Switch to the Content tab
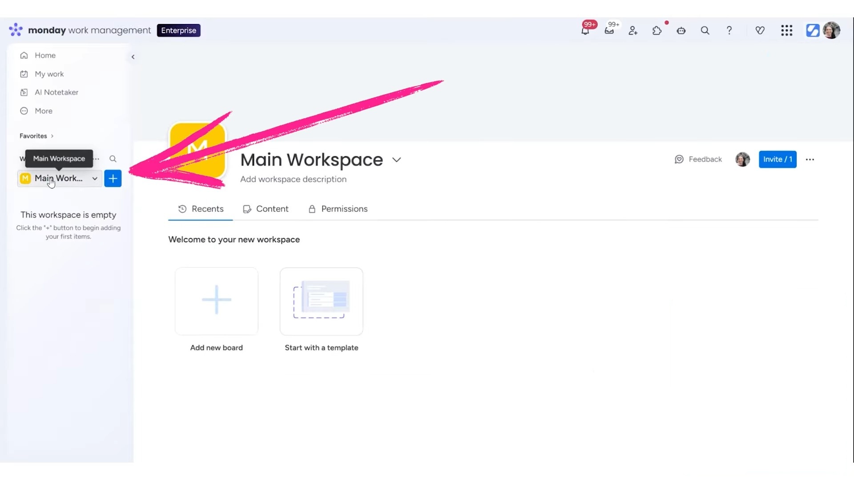 click(266, 209)
